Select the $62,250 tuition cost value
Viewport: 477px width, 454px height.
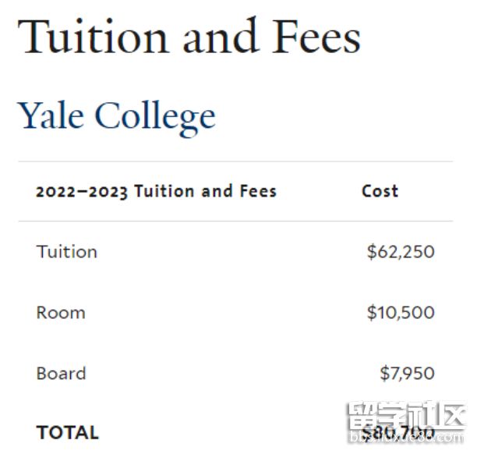401,252
